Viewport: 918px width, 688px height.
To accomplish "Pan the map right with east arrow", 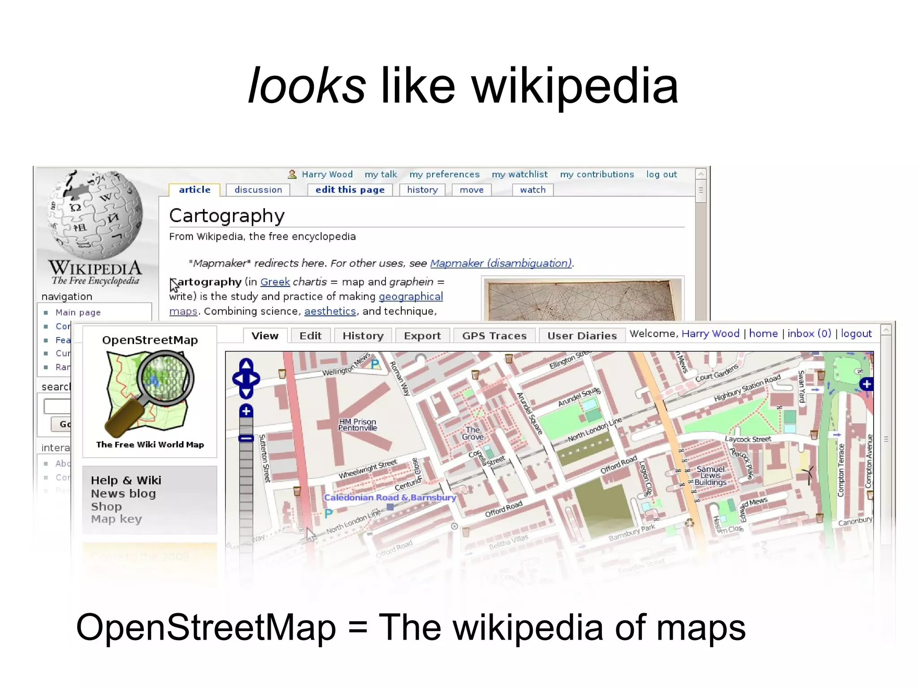I will click(255, 379).
